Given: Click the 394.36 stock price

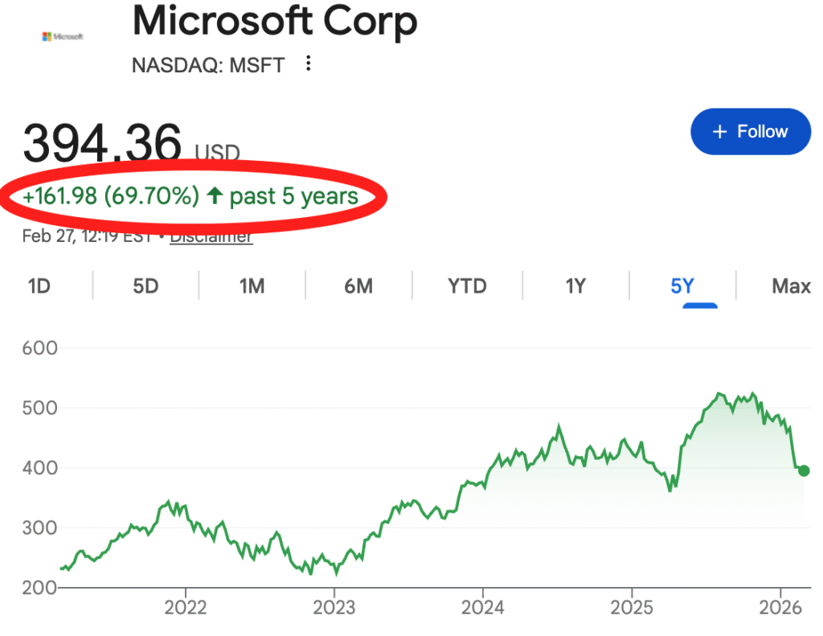Looking at the screenshot, I should tap(102, 143).
